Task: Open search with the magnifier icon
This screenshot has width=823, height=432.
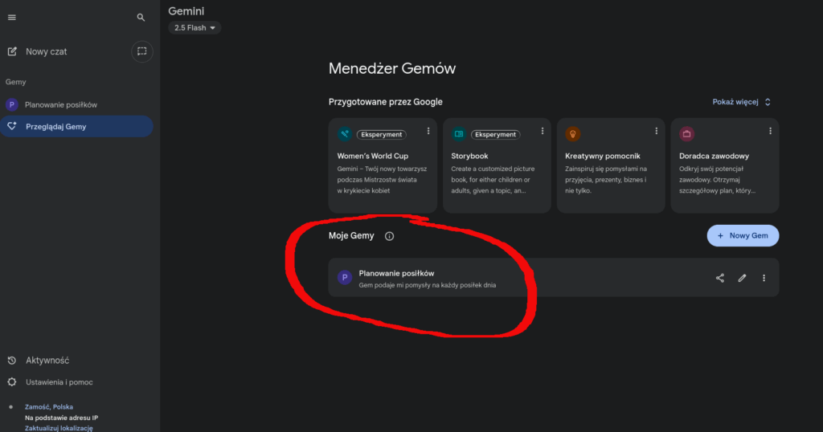Action: click(141, 18)
